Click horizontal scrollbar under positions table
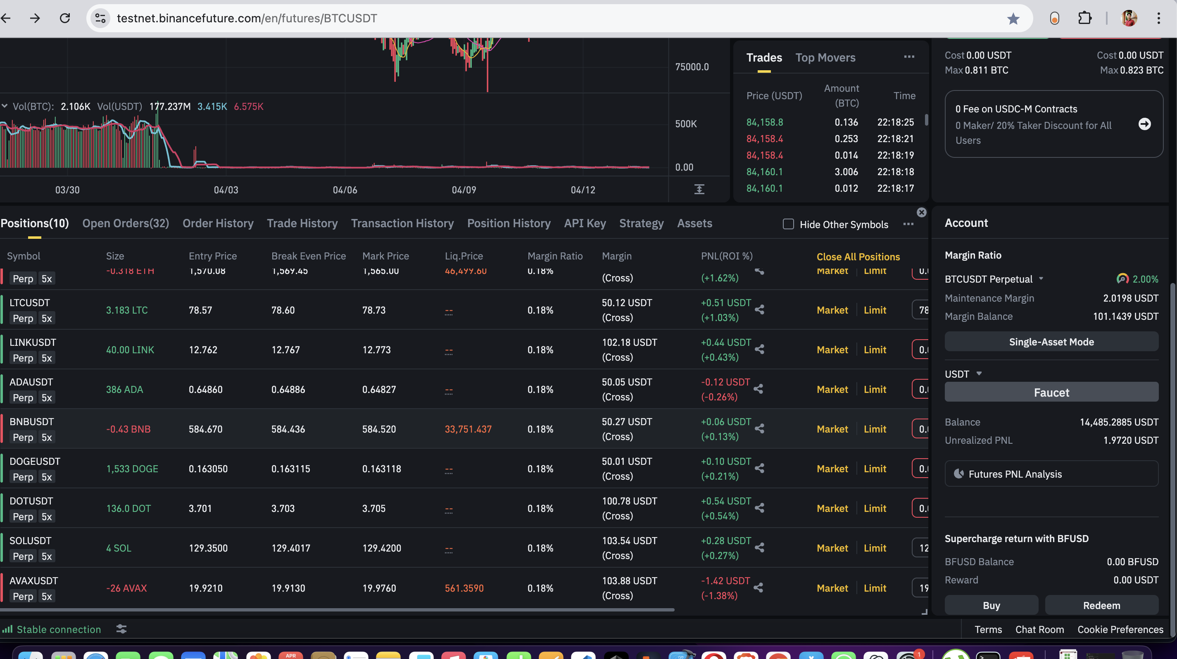The width and height of the screenshot is (1177, 659). [337, 610]
